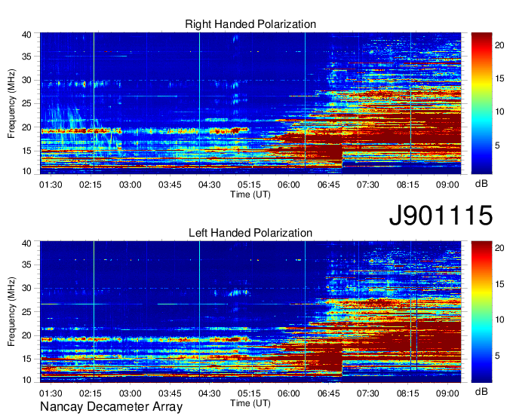The width and height of the screenshot is (513, 416).
Task: Click the 15 dB tick on the lower color bar
Action: click(499, 284)
